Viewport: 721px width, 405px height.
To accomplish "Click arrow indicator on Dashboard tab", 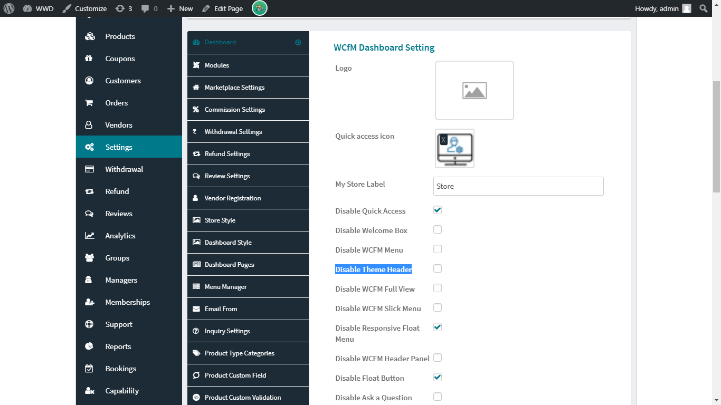I will point(298,42).
